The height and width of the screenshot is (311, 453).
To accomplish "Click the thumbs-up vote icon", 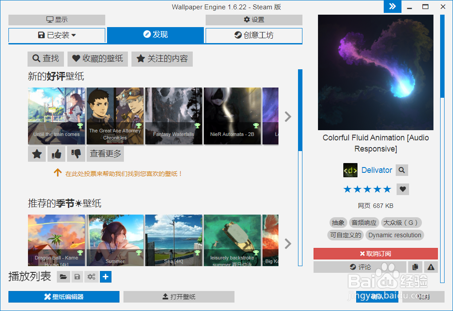I will 56,154.
